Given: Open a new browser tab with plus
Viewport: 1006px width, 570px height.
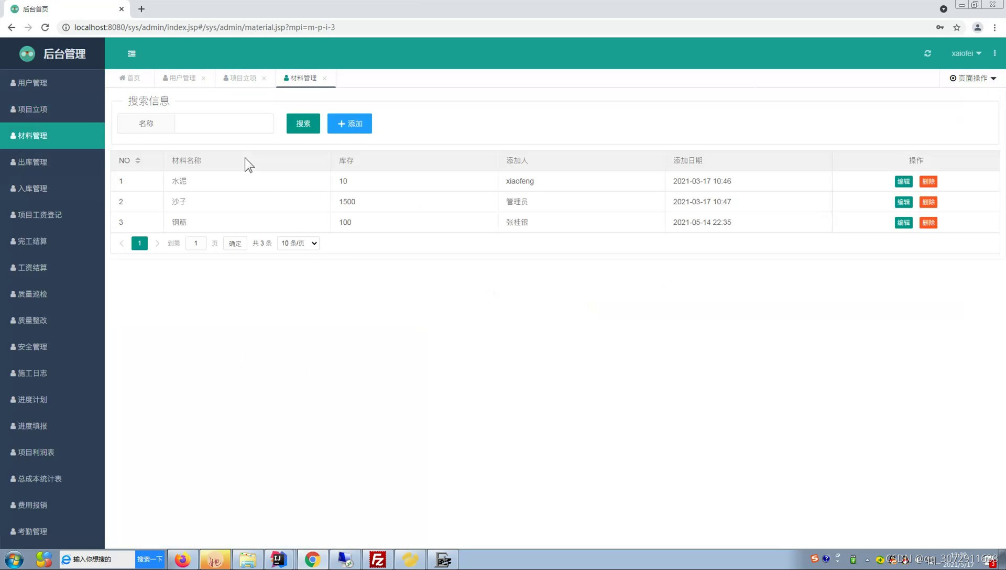Looking at the screenshot, I should pos(141,9).
